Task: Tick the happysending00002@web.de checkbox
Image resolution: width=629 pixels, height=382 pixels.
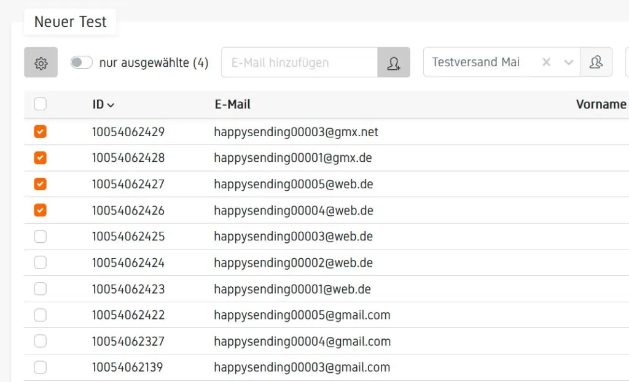Action: 40,262
